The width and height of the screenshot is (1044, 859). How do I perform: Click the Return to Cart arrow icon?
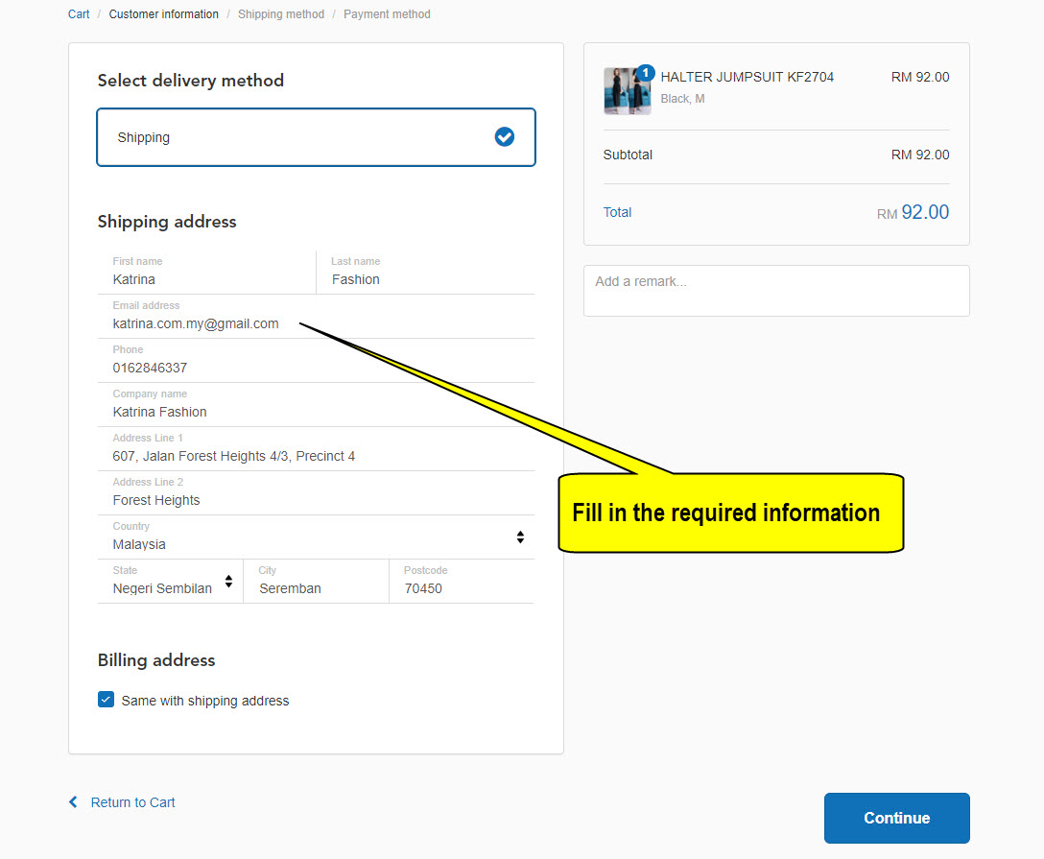73,802
